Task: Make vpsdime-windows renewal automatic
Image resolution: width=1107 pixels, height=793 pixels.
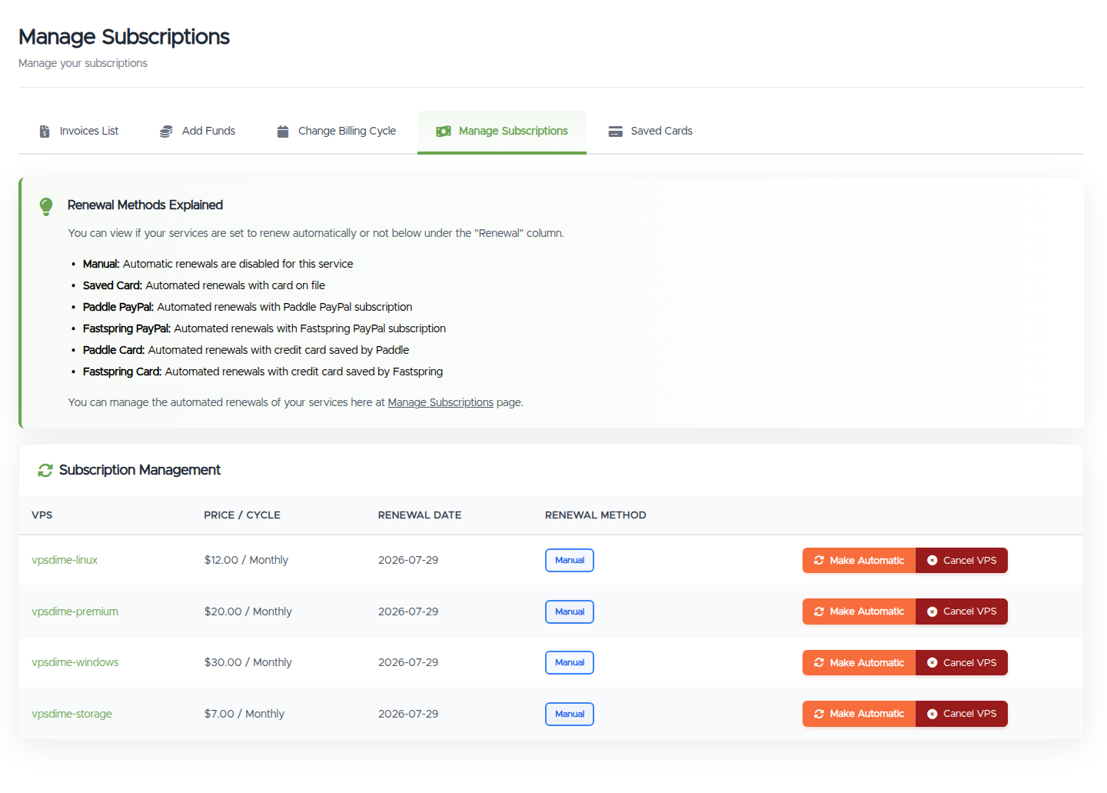Action: pyautogui.click(x=859, y=663)
